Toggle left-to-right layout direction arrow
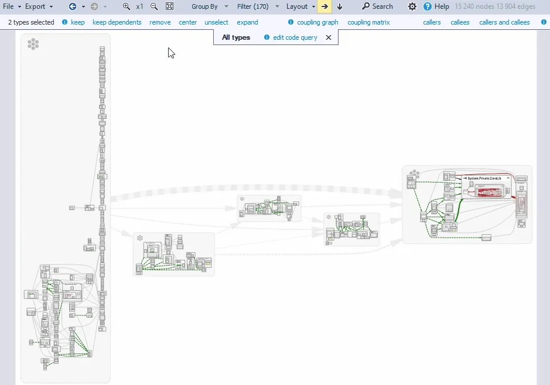This screenshot has width=550, height=385. tap(325, 6)
